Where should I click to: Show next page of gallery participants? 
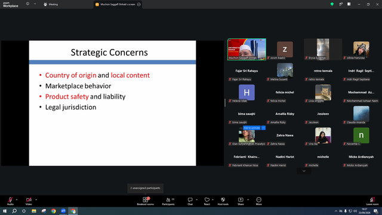(x=304, y=171)
